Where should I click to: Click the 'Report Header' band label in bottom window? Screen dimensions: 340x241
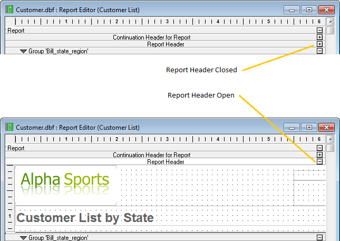(166, 162)
